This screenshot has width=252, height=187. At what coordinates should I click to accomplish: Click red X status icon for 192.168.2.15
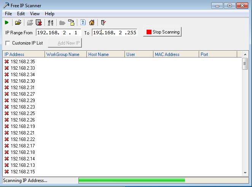6,172
